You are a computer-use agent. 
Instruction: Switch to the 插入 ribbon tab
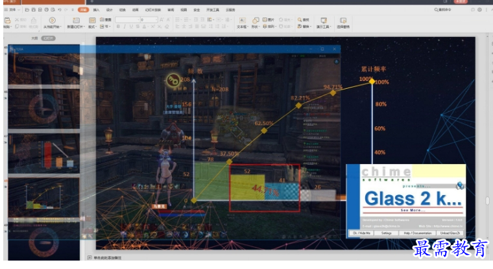tap(96, 10)
